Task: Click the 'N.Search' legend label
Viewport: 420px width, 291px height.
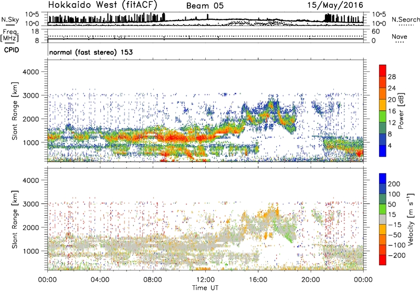Action: point(405,19)
